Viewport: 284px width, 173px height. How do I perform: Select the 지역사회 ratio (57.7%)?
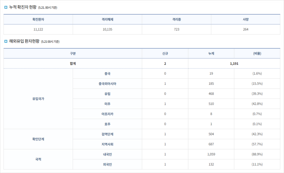tap(257, 144)
